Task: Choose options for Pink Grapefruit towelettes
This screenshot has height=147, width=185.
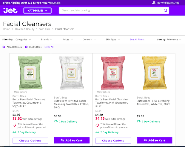Action: pos(113,140)
